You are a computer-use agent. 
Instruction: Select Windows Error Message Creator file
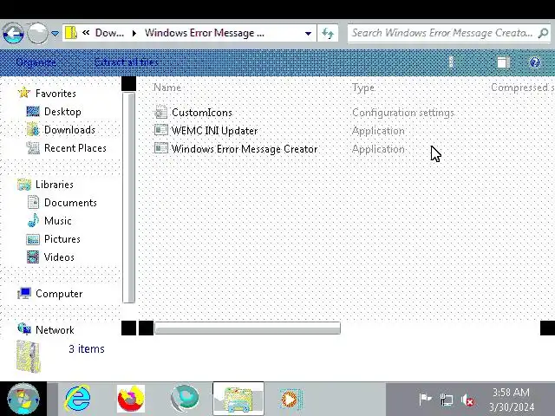click(245, 149)
